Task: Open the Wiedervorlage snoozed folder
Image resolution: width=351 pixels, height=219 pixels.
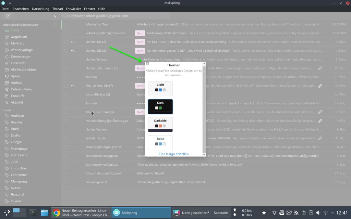Action: (x=22, y=50)
